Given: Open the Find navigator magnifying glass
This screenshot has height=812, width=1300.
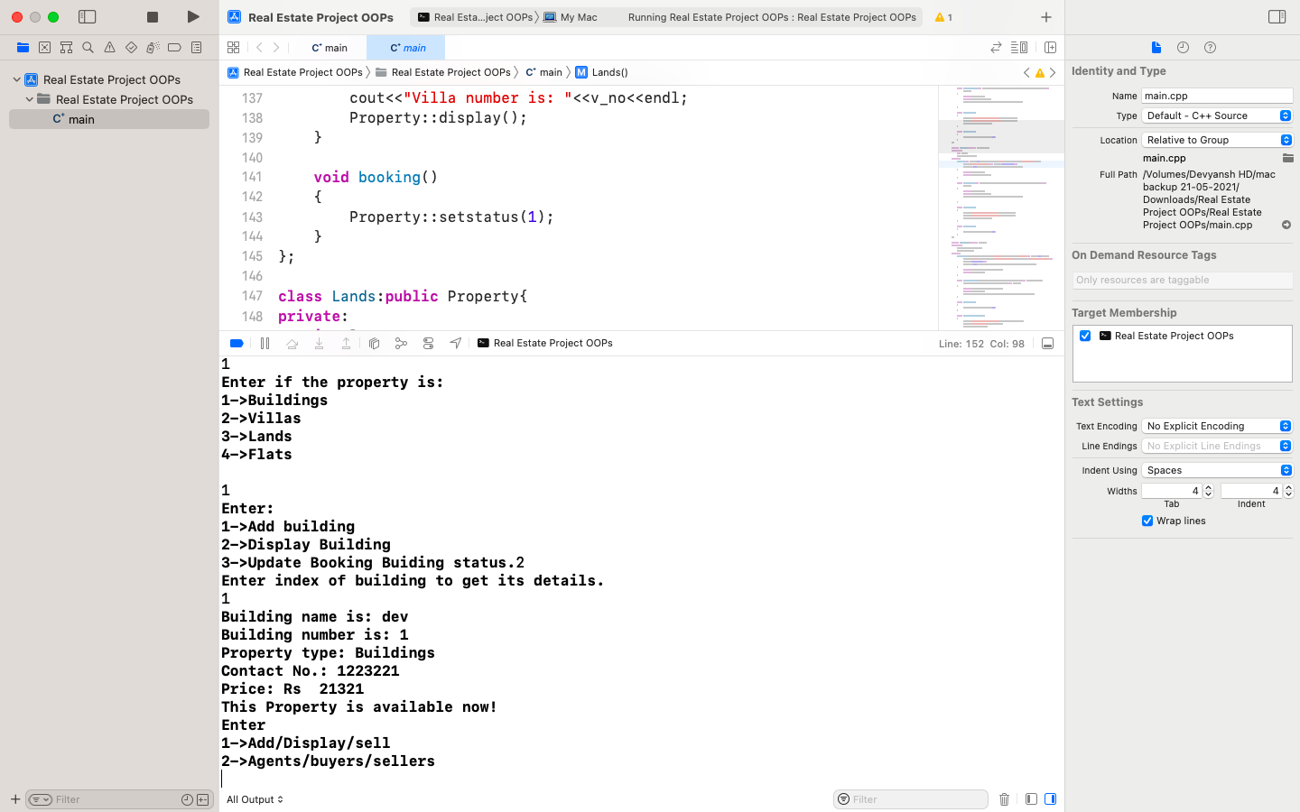Looking at the screenshot, I should pyautogui.click(x=87, y=47).
